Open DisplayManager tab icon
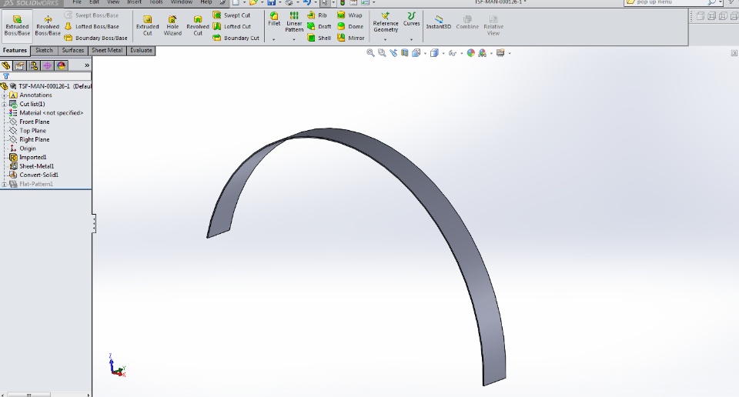This screenshot has height=397, width=739. pyautogui.click(x=62, y=65)
